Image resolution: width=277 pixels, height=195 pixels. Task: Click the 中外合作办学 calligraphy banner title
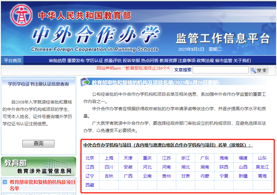96,35
